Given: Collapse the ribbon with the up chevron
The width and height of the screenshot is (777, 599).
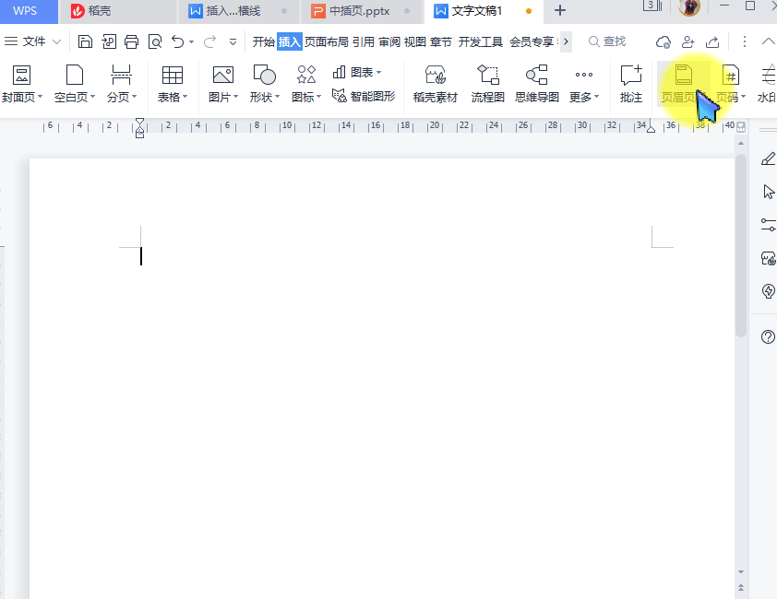Looking at the screenshot, I should [x=768, y=41].
